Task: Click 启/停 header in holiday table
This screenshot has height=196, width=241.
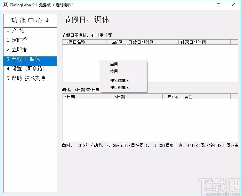Action: point(116,42)
